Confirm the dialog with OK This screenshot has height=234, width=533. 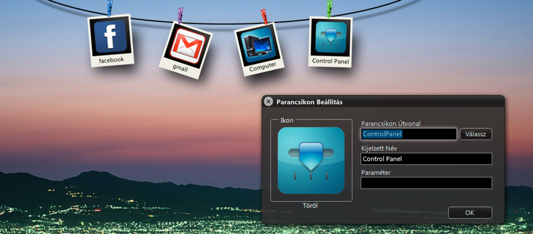tap(470, 213)
